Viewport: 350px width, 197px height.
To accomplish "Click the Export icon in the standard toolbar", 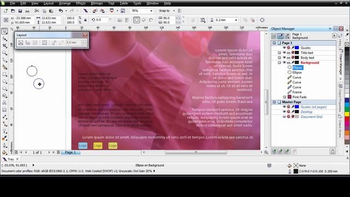I will coord(102,11).
